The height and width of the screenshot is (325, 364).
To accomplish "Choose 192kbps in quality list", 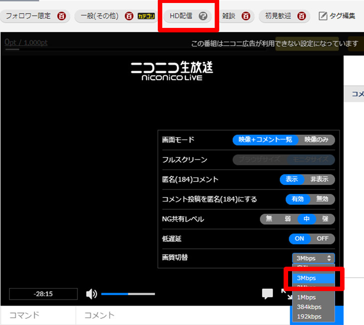I will (314, 317).
